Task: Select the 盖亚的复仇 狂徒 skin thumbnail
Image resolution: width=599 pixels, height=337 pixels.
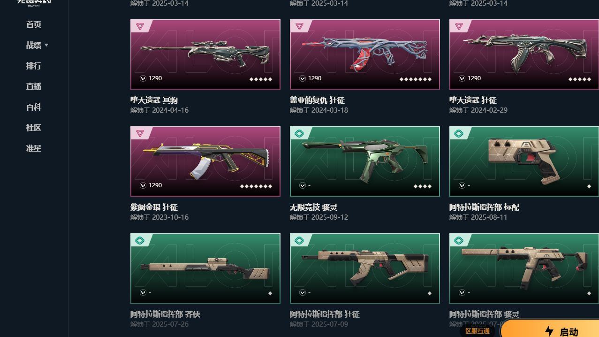Action: pyautogui.click(x=365, y=54)
